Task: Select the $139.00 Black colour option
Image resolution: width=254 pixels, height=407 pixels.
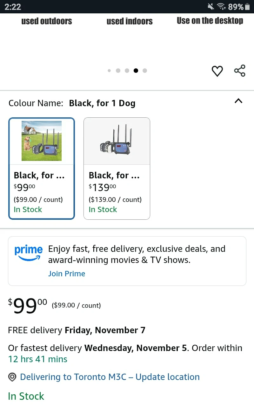Action: [117, 191]
